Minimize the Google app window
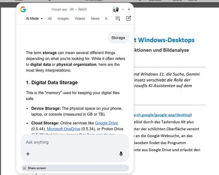This screenshot has height=175, width=219. click(123, 9)
